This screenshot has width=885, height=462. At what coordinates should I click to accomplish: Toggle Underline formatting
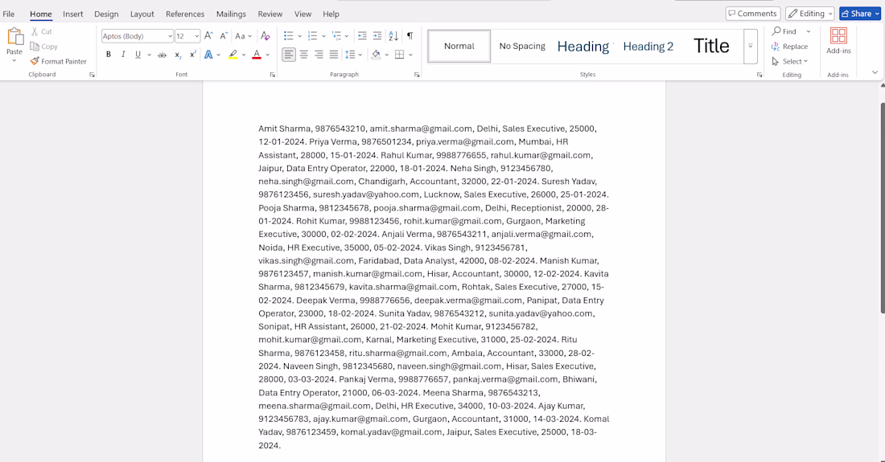(138, 55)
